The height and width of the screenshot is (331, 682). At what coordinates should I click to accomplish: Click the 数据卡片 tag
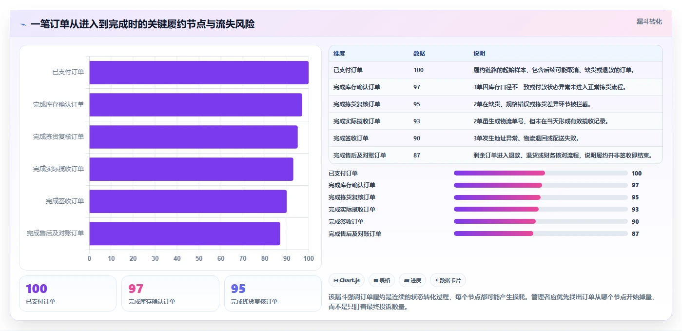point(448,280)
